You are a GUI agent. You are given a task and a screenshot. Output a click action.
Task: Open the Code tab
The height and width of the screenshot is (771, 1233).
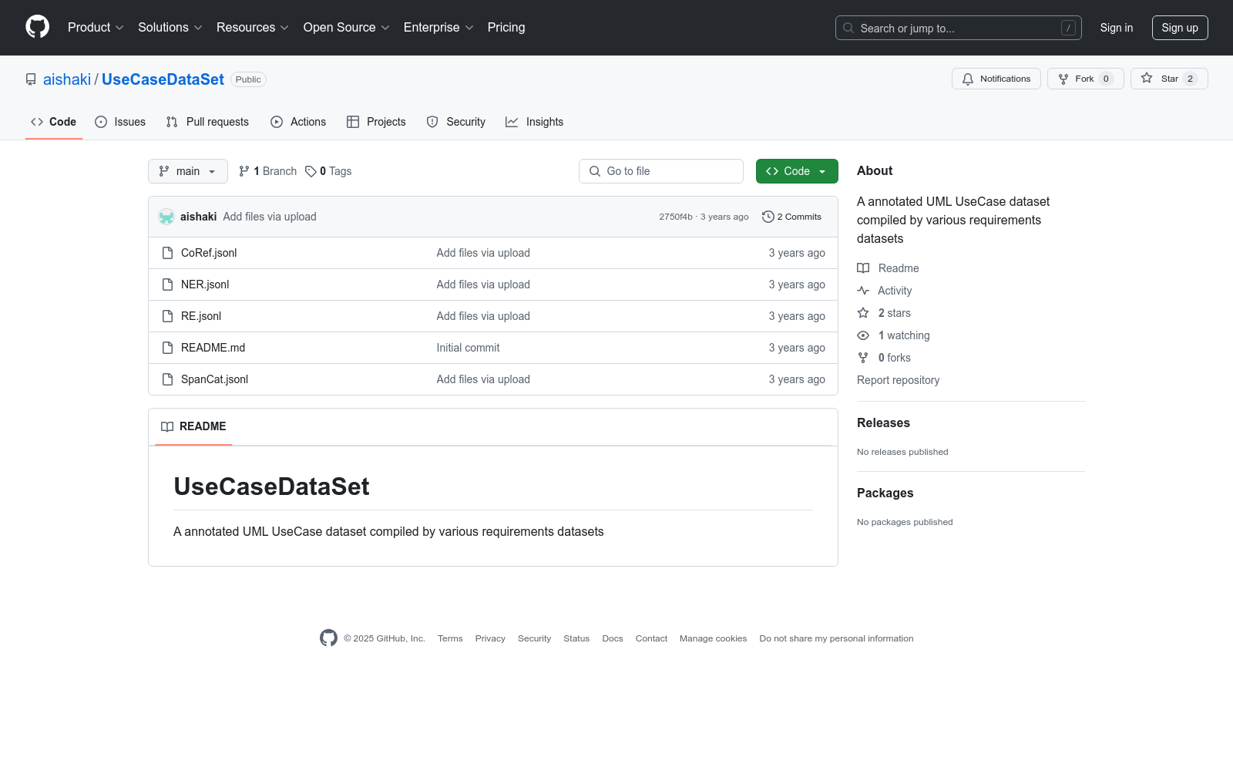click(x=54, y=122)
